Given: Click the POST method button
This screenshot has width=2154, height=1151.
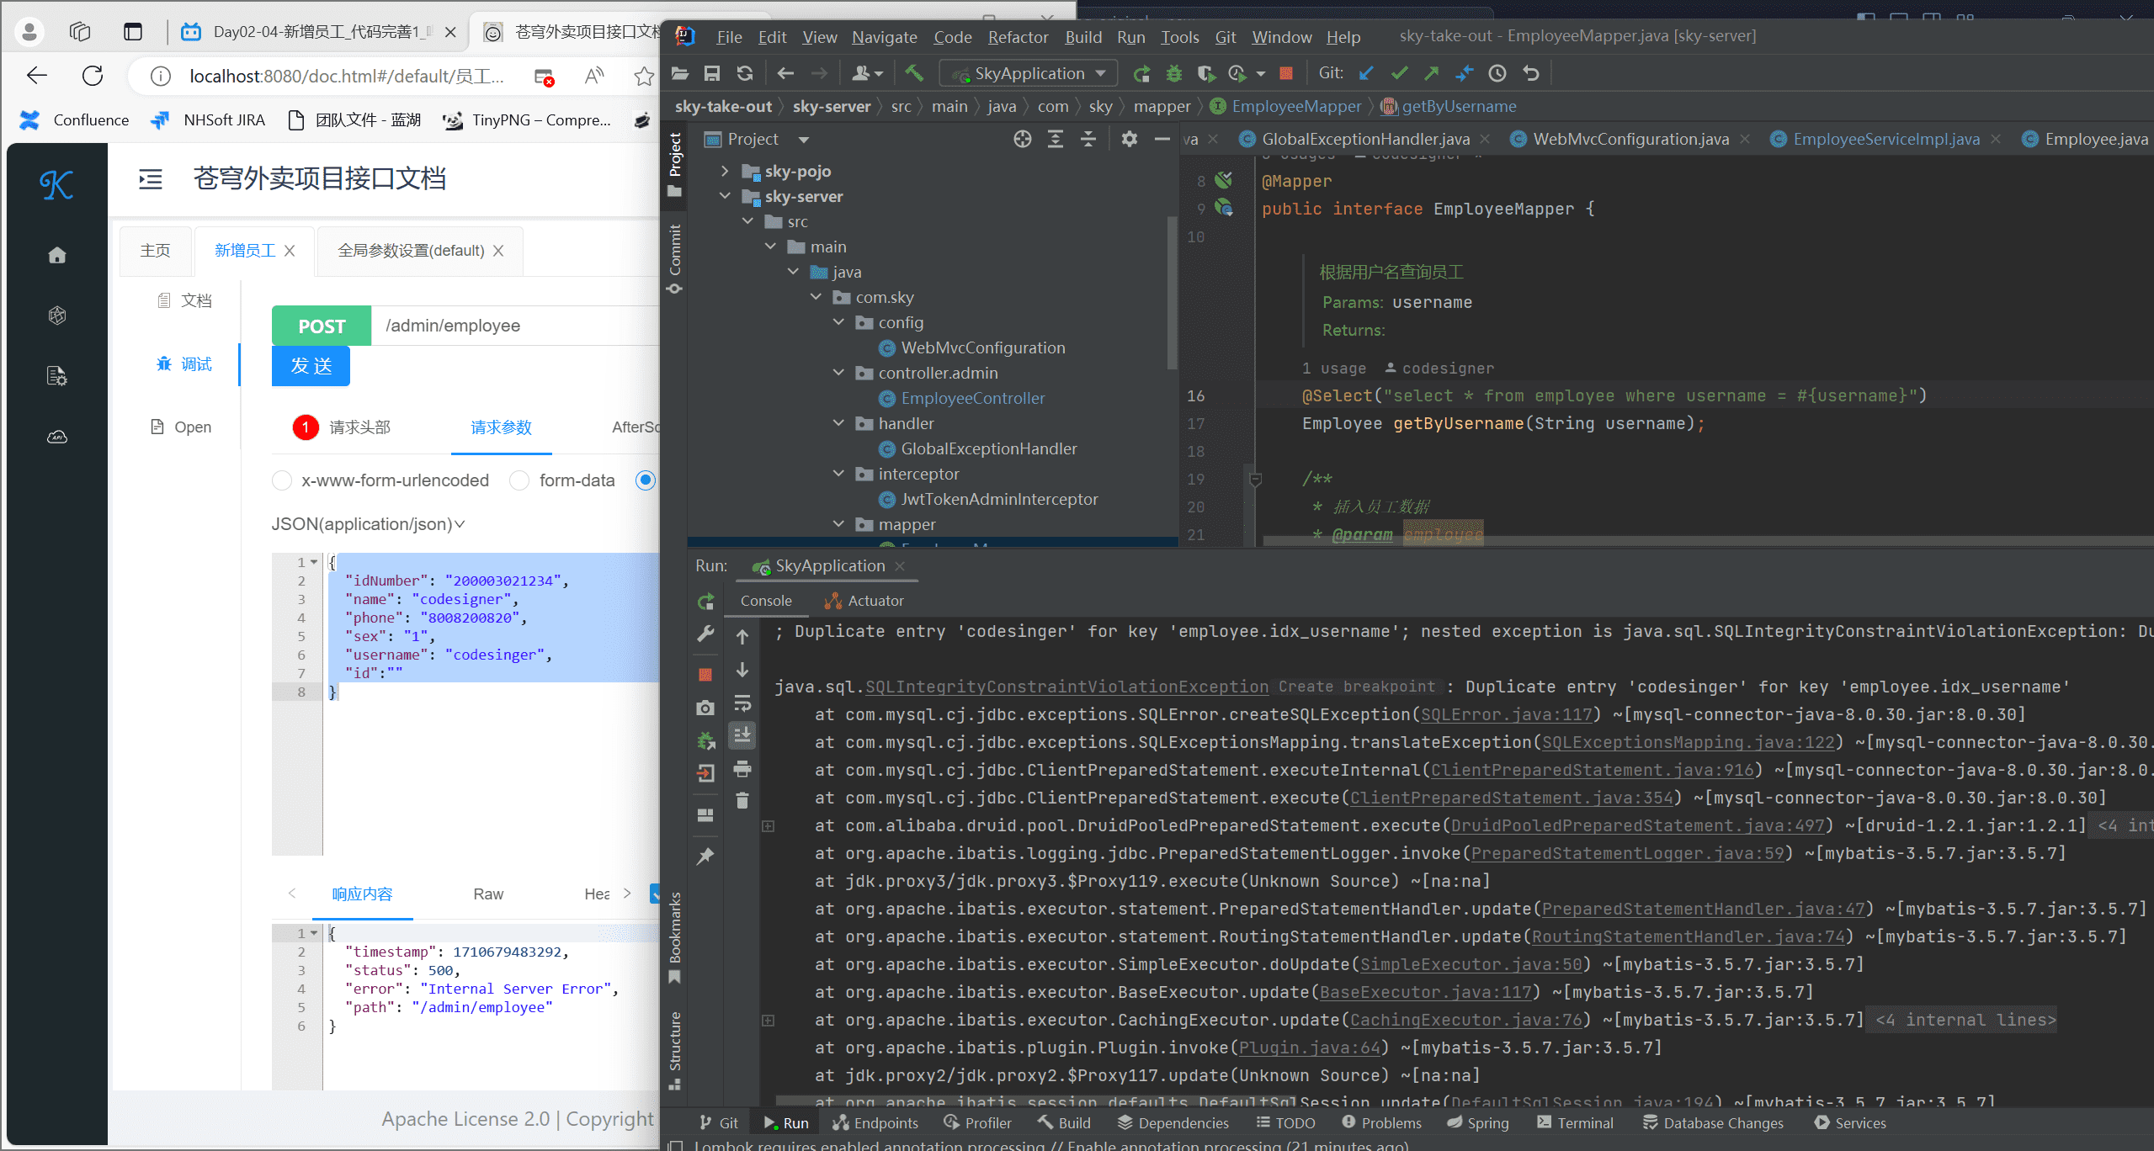Looking at the screenshot, I should tap(322, 326).
